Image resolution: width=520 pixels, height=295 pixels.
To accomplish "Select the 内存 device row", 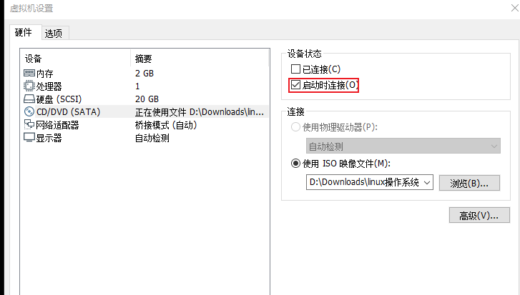I will pyautogui.click(x=144, y=73).
